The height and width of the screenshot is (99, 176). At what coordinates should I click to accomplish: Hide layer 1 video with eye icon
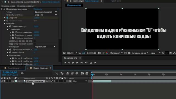2,81
